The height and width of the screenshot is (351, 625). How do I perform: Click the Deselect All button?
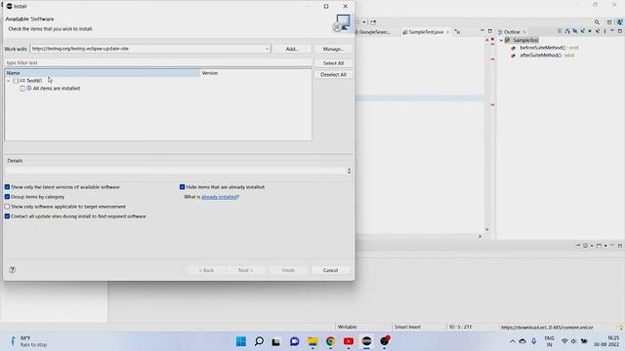tap(333, 75)
